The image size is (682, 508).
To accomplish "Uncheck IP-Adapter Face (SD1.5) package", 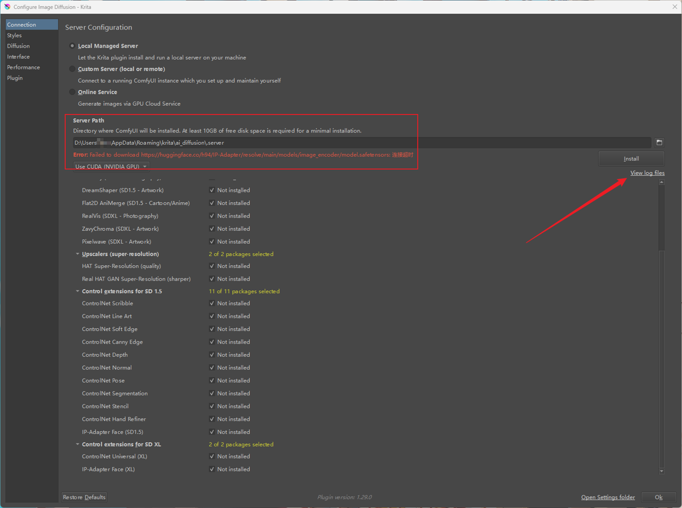I will click(211, 432).
